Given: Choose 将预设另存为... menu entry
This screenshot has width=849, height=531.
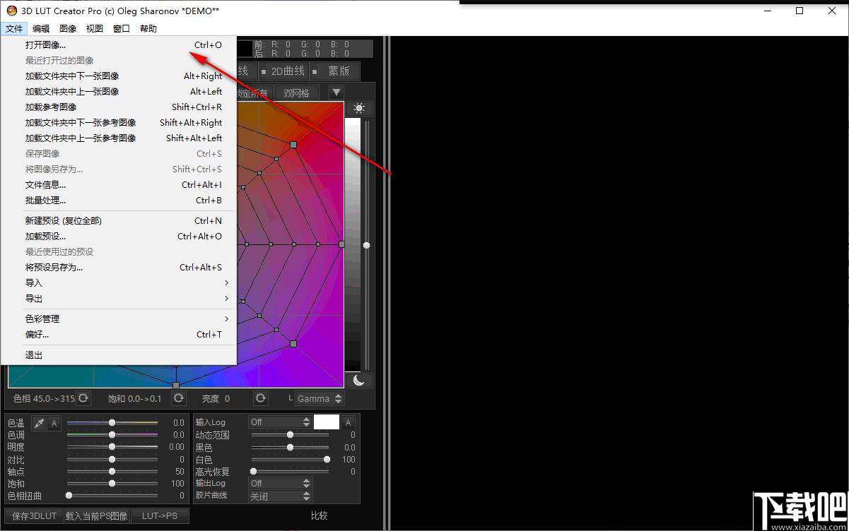Looking at the screenshot, I should [119, 267].
